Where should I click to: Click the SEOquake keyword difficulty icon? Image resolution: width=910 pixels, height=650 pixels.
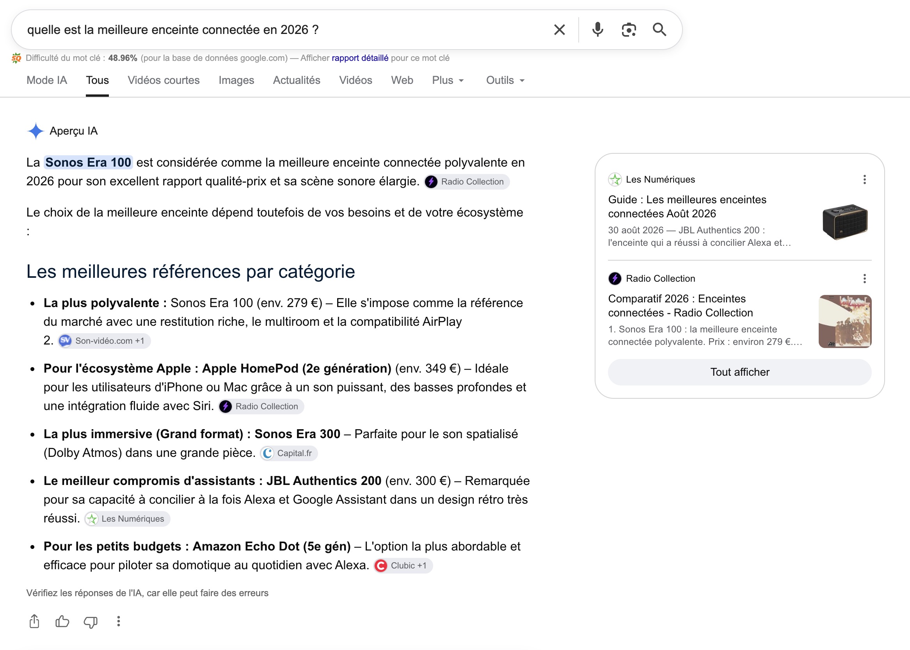click(x=16, y=58)
